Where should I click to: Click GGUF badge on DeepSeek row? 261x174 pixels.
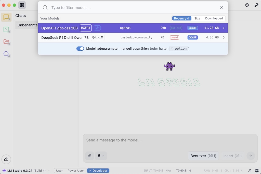[x=193, y=37]
